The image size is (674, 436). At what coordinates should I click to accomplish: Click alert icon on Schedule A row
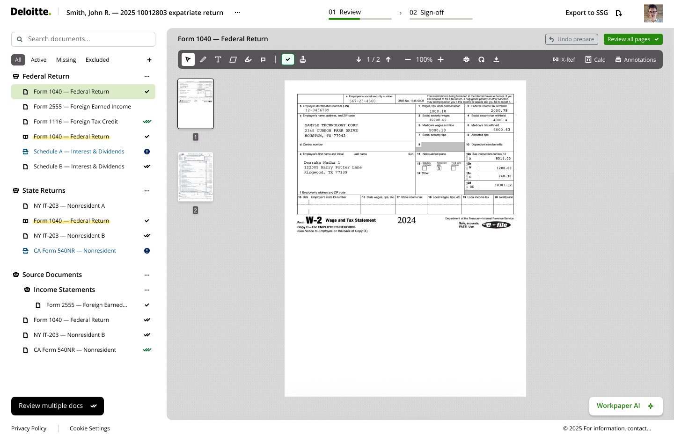147,152
